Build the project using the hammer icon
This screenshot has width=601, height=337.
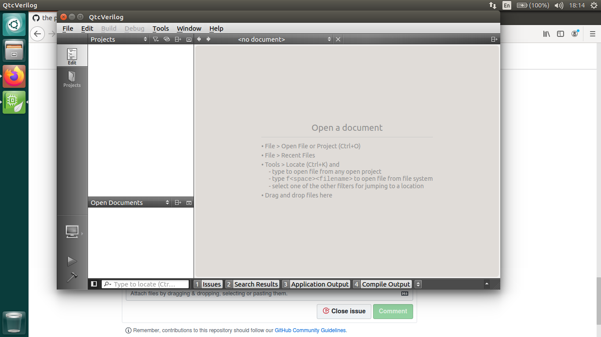click(x=72, y=276)
